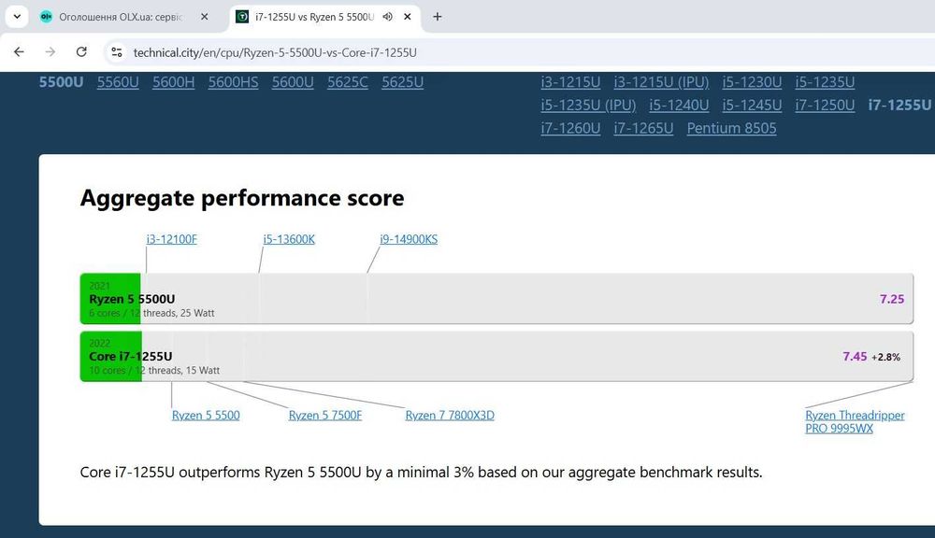Click the summary sentence about outperforming by 3%
Screen dimensions: 935x538
click(421, 473)
